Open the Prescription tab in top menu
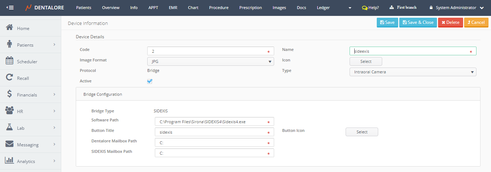Image resolution: width=491 pixels, height=172 pixels. pos(250,8)
